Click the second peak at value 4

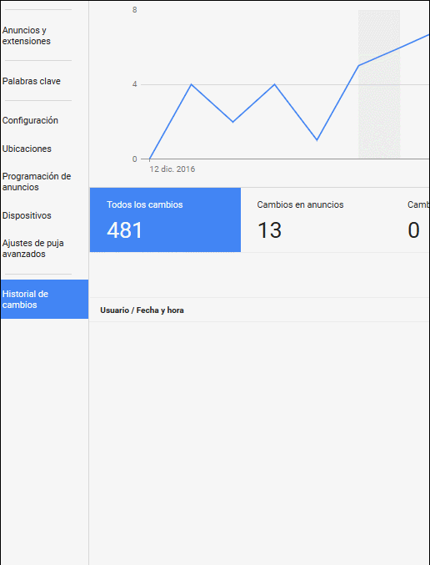(274, 84)
